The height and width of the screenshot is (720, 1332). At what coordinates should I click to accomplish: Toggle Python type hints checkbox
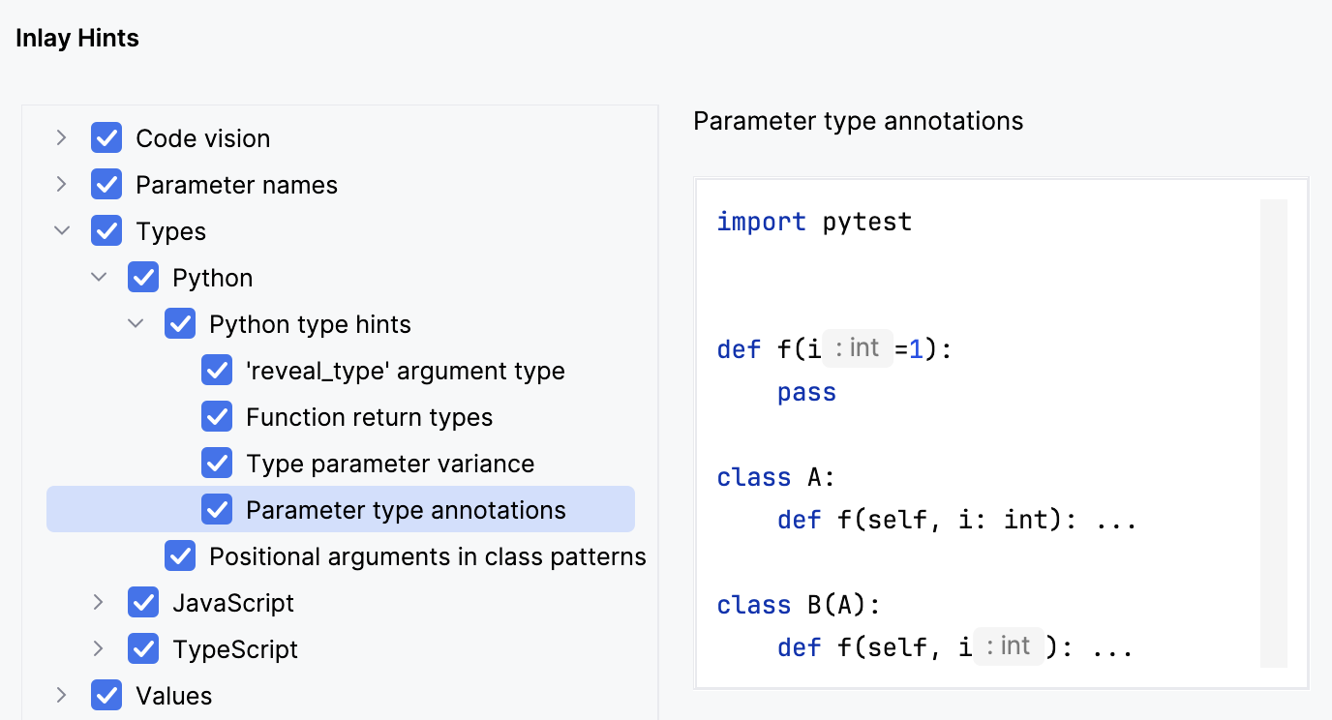pos(180,324)
